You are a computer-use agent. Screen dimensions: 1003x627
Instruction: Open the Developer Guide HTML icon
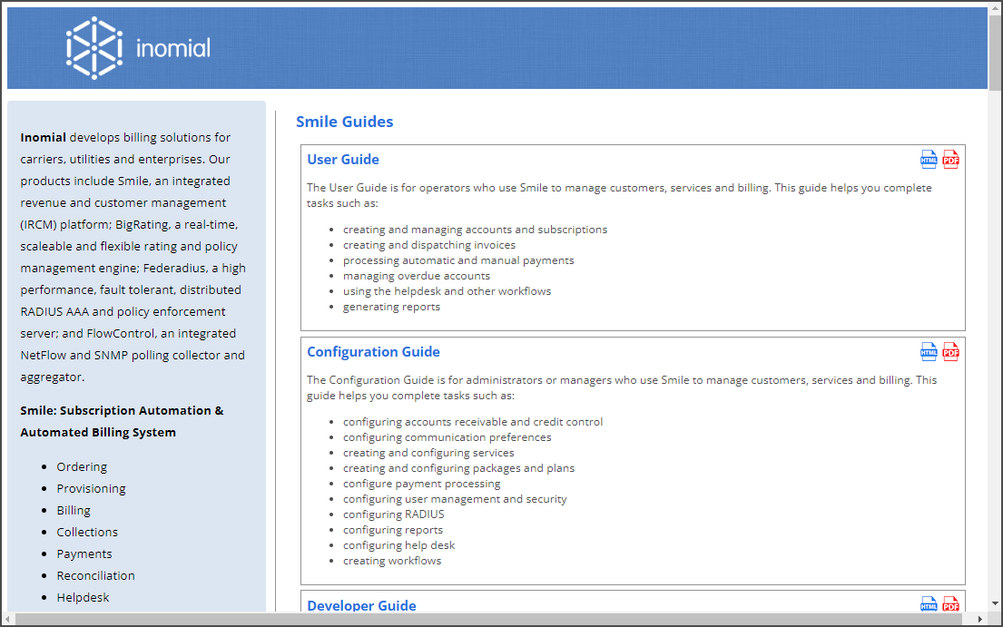pos(929,603)
